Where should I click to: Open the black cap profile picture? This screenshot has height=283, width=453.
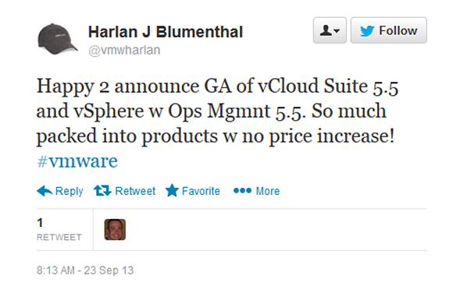point(57,39)
